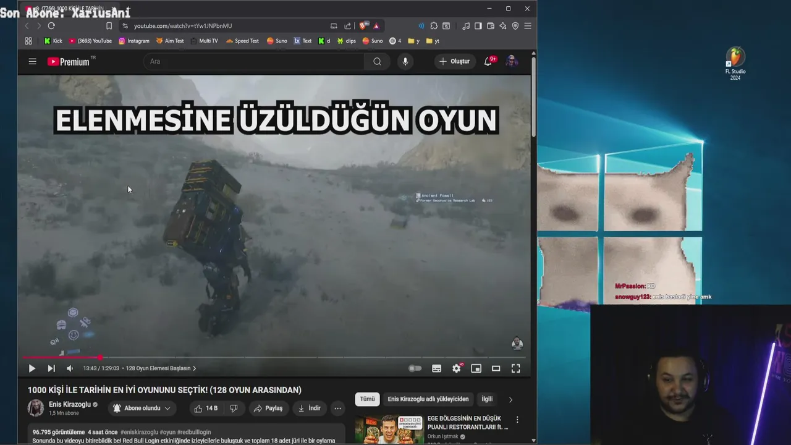Click the 'İndir' download button

click(x=309, y=408)
